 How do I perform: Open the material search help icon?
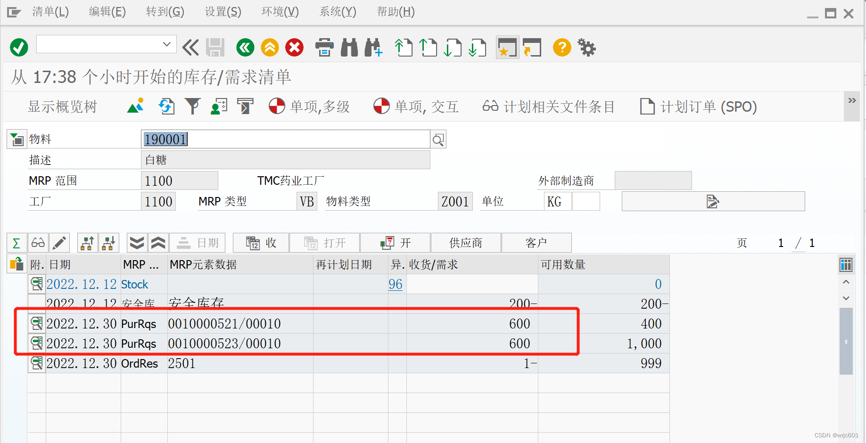438,139
